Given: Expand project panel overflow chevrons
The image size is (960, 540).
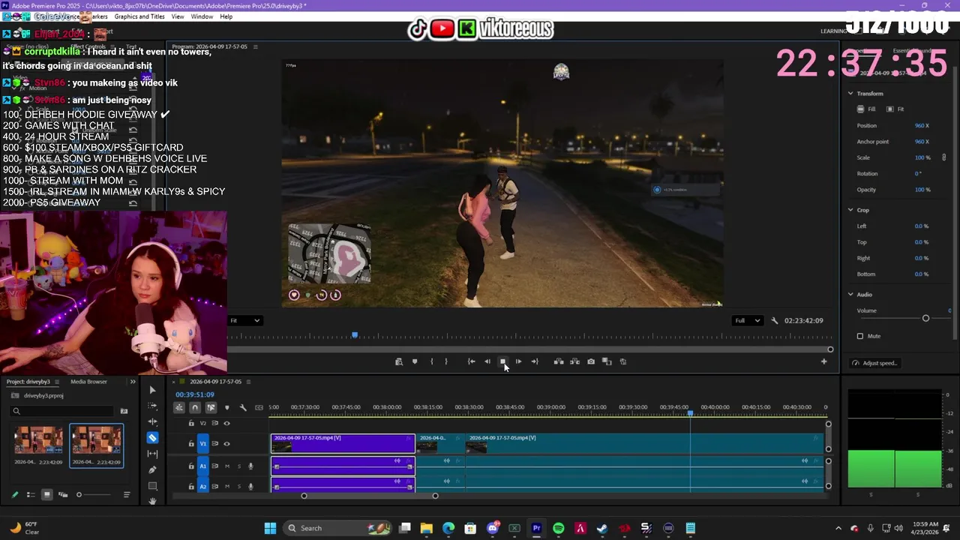Looking at the screenshot, I should click(133, 382).
